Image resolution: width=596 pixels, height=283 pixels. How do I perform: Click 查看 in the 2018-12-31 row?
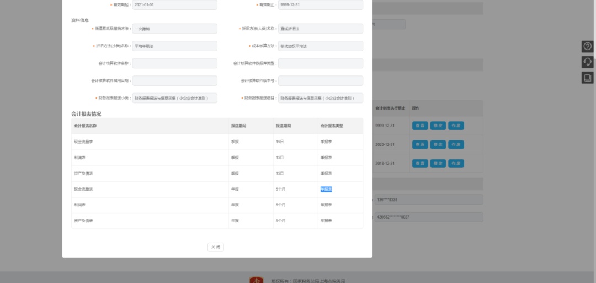420,164
